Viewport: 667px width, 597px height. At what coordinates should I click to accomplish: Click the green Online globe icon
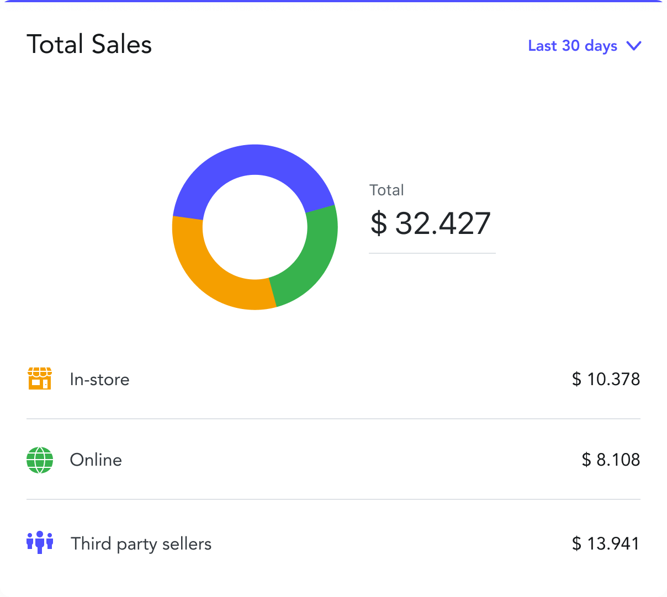pos(40,460)
